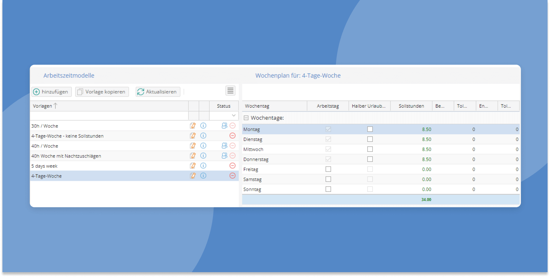
Task: Click users icon for 40h Woche mit Nachtzuschlägen
Action: (x=224, y=156)
